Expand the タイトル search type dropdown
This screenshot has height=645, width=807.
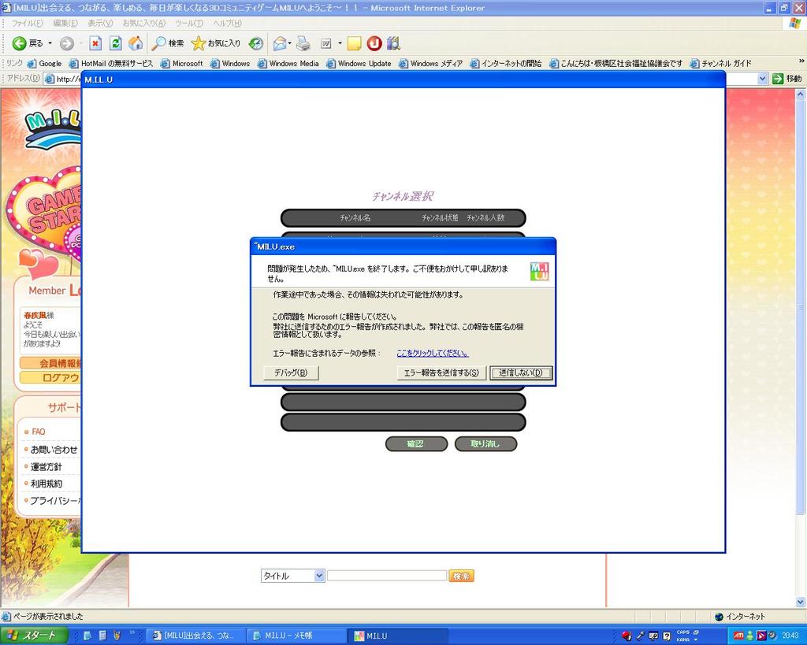click(x=319, y=576)
